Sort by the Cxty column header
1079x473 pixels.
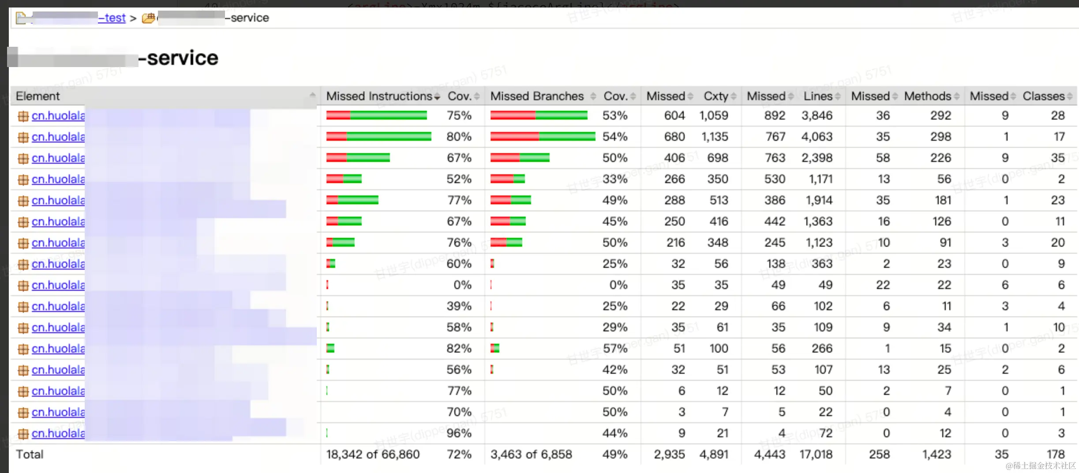[719, 96]
